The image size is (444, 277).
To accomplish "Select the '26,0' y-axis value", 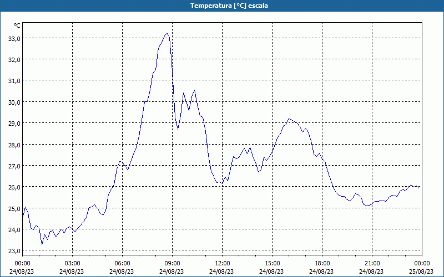I will [x=13, y=187].
